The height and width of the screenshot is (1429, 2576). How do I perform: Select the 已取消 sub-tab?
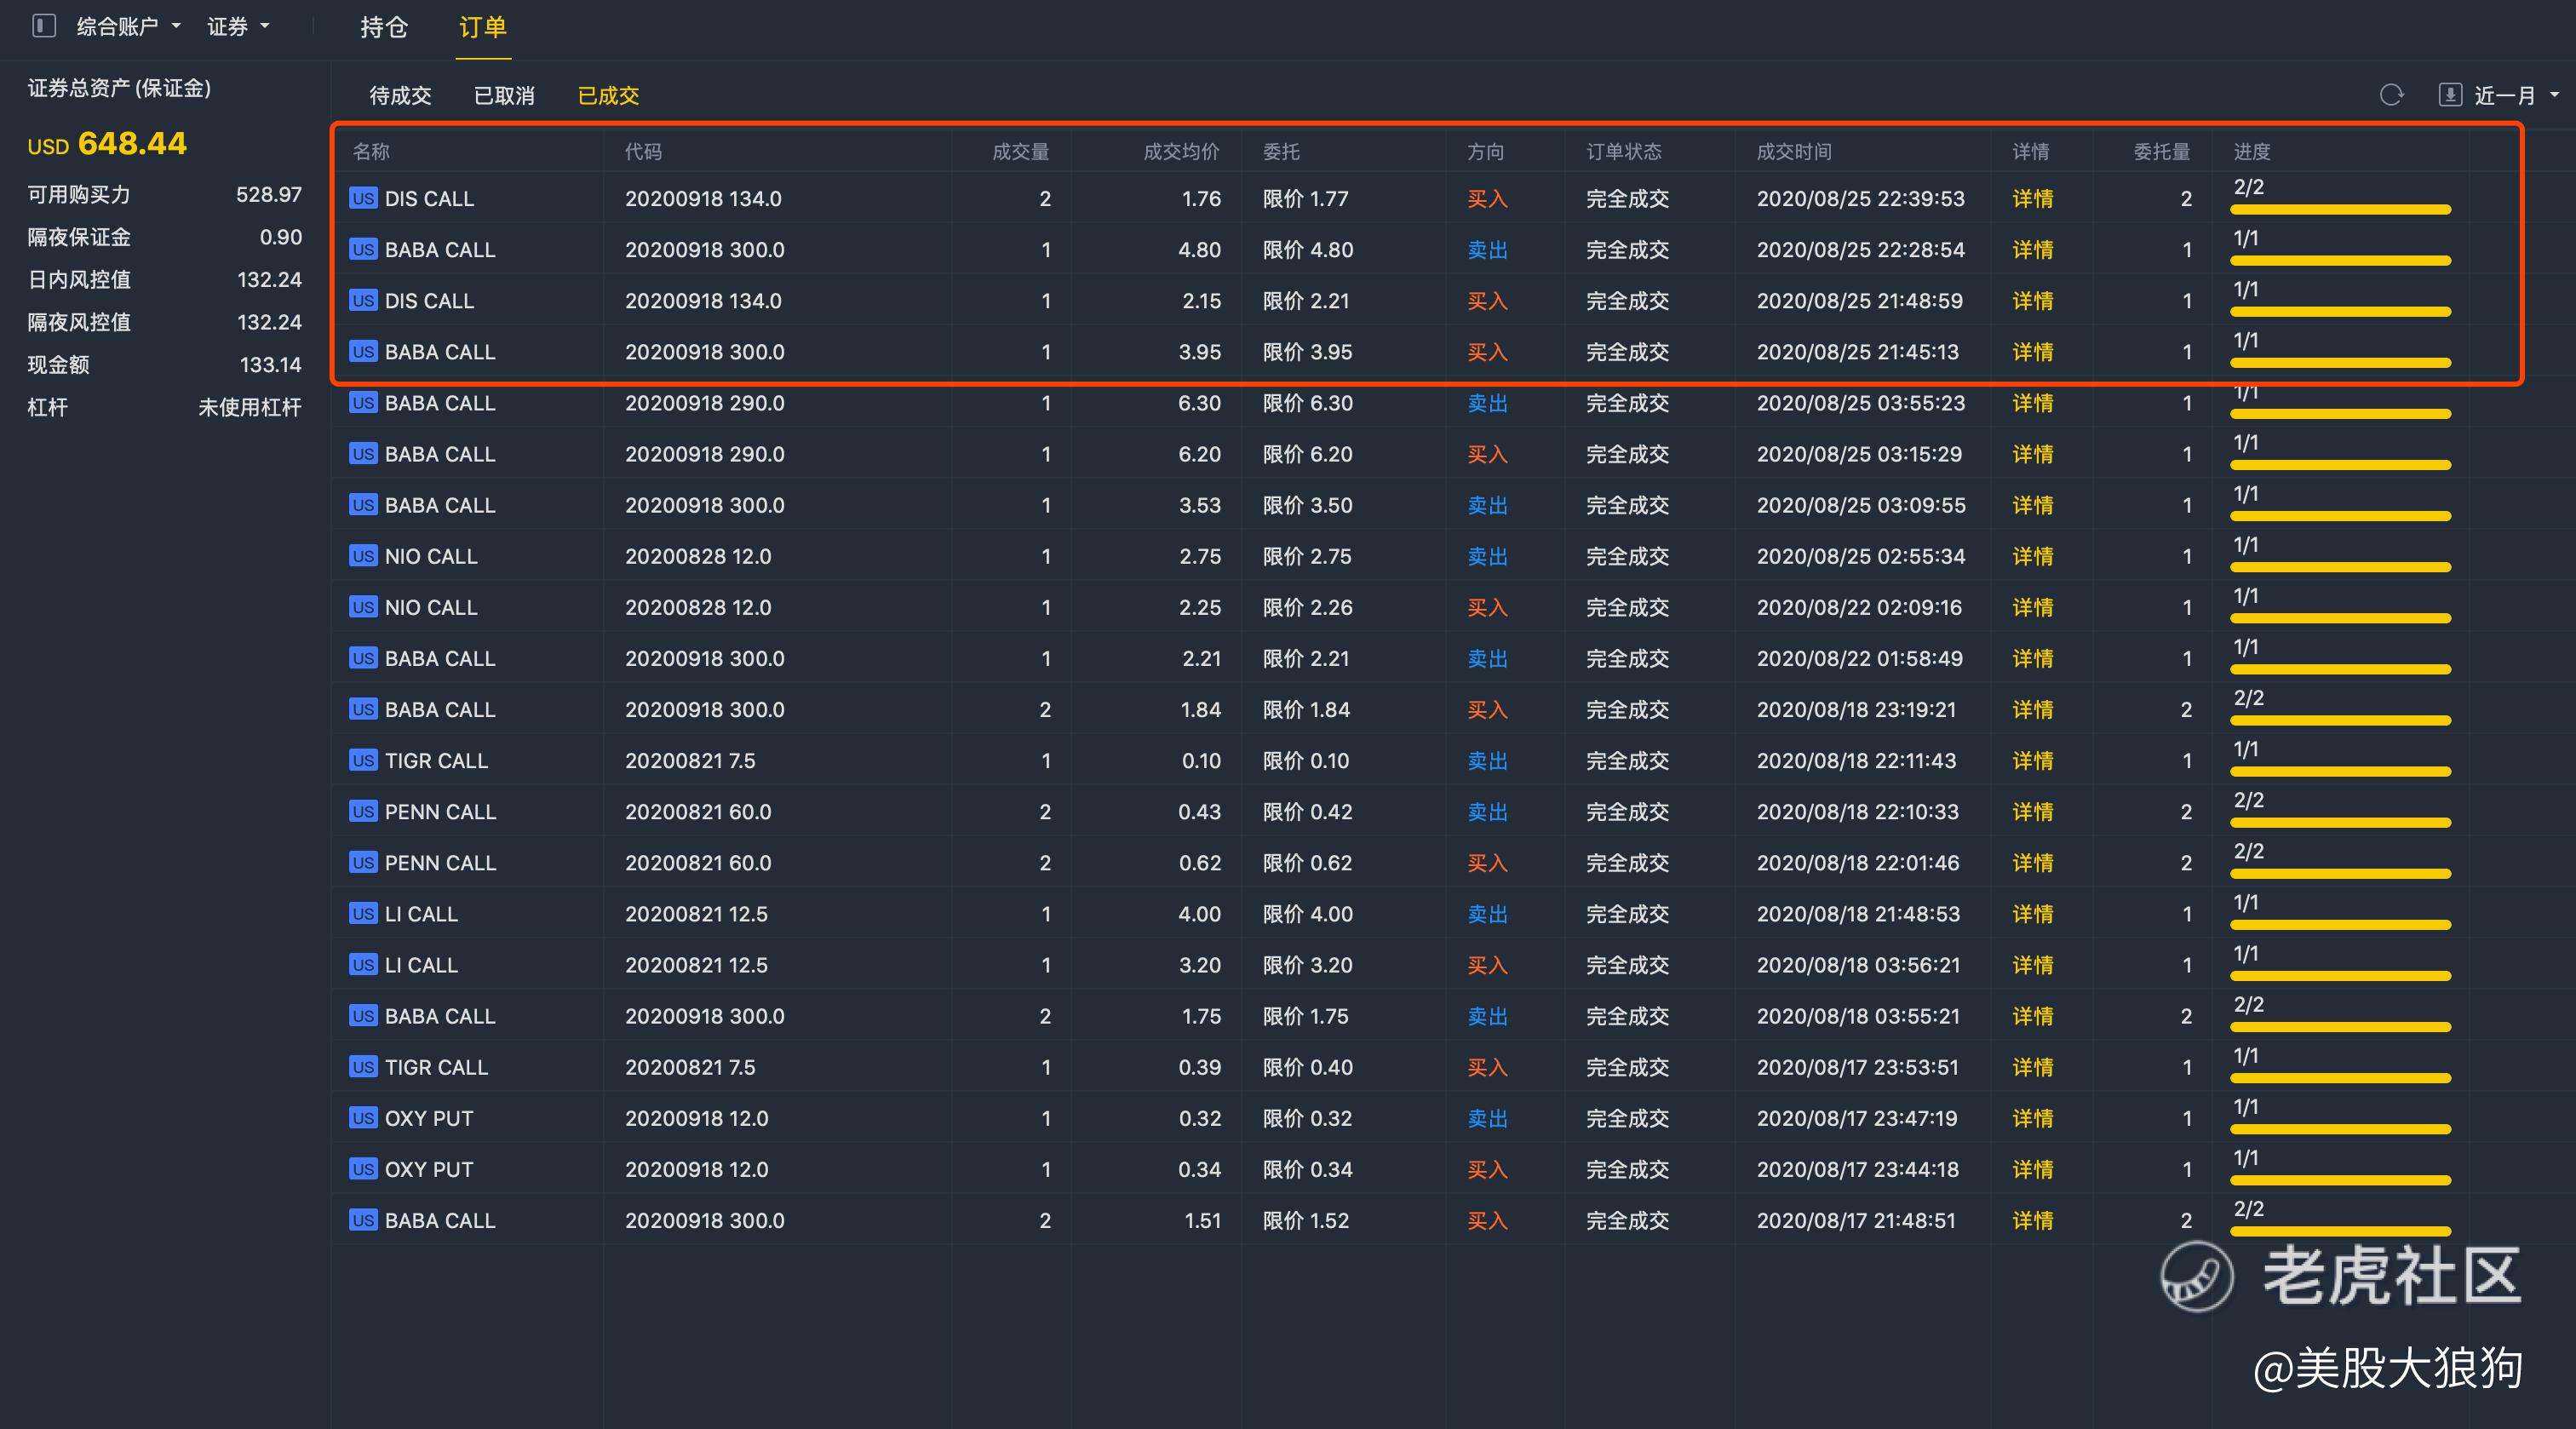tap(504, 96)
